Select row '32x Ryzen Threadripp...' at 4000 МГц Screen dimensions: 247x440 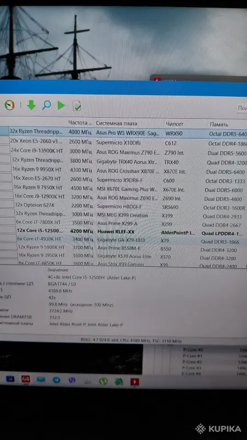(x=123, y=133)
